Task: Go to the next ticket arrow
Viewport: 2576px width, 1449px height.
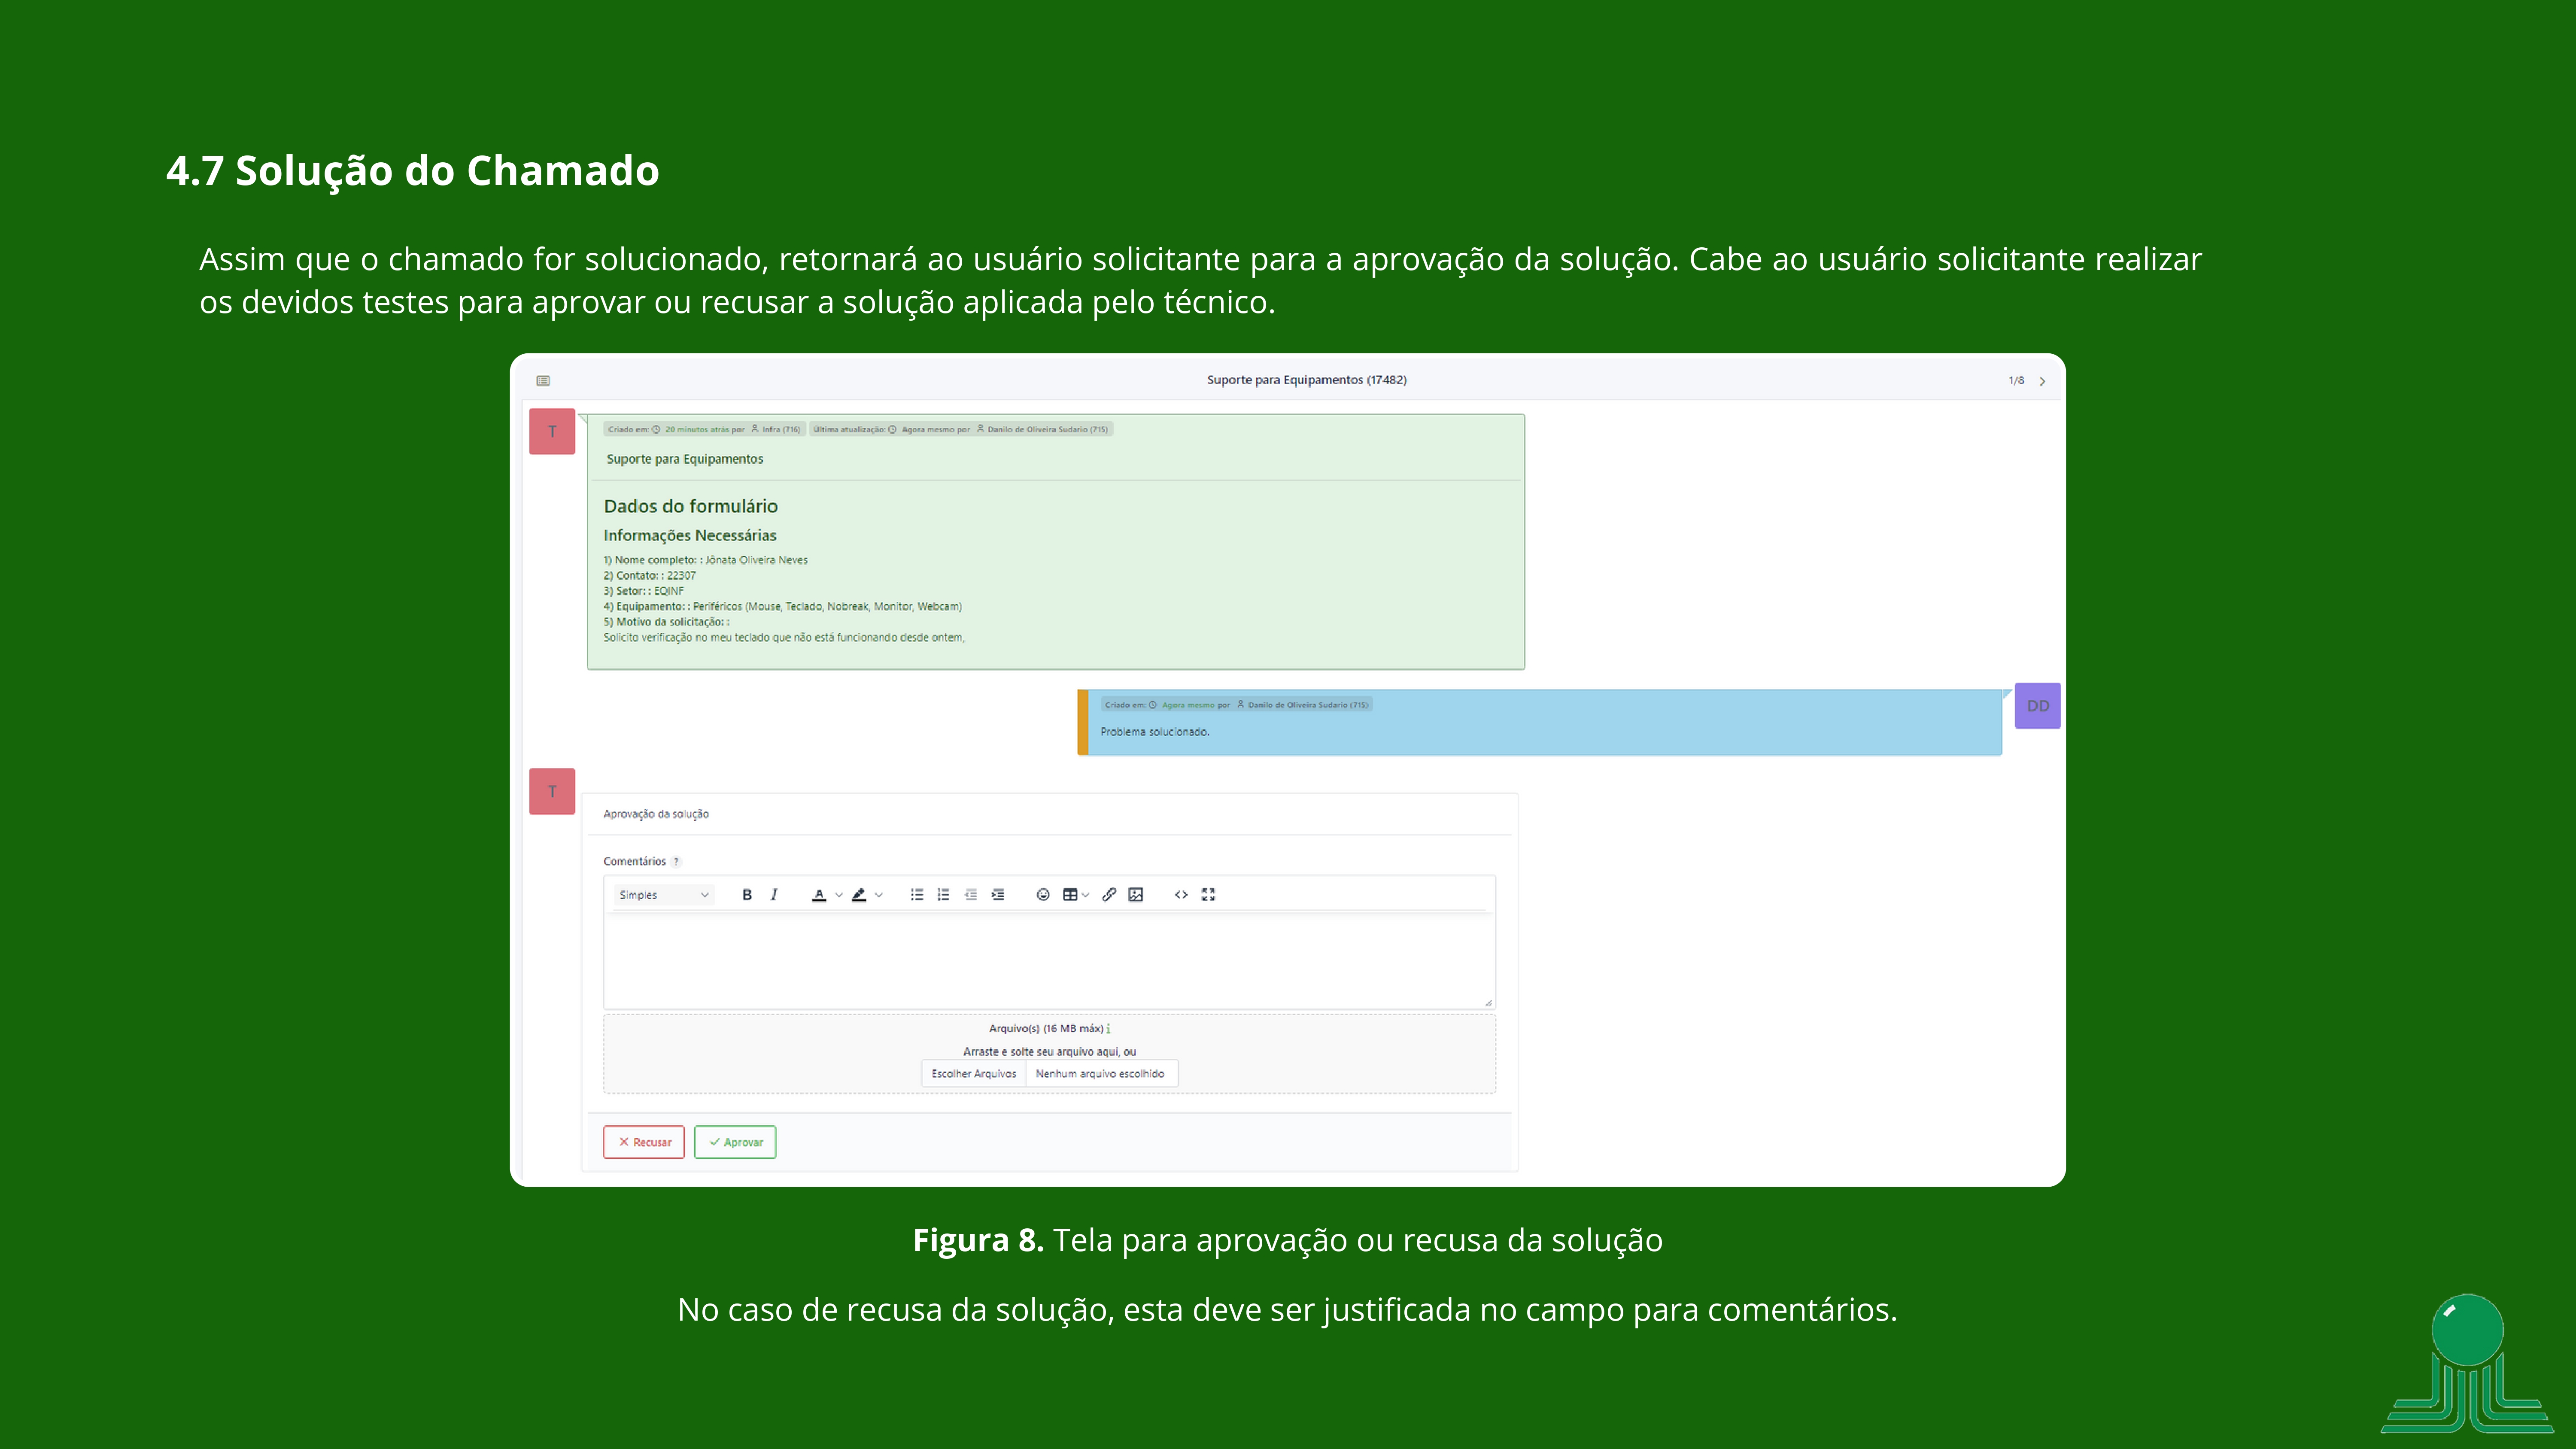Action: [x=2042, y=381]
